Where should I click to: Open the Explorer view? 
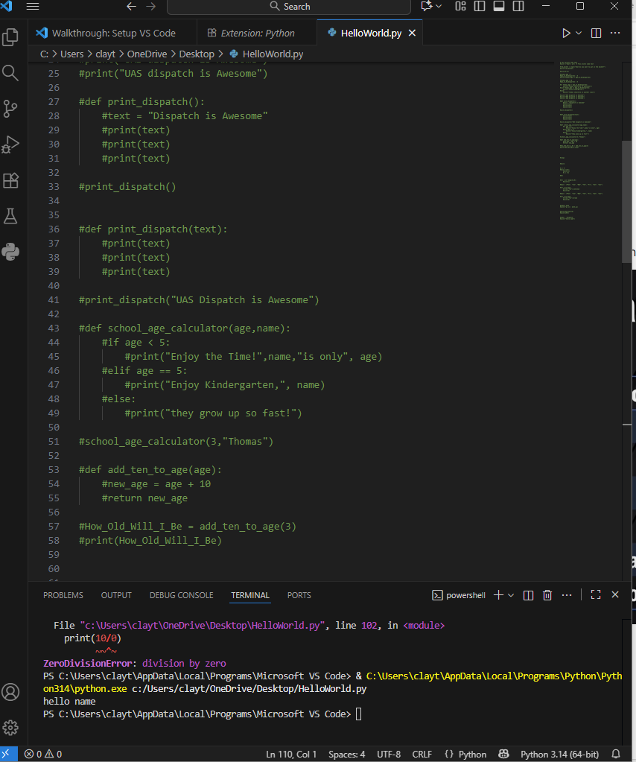10,35
